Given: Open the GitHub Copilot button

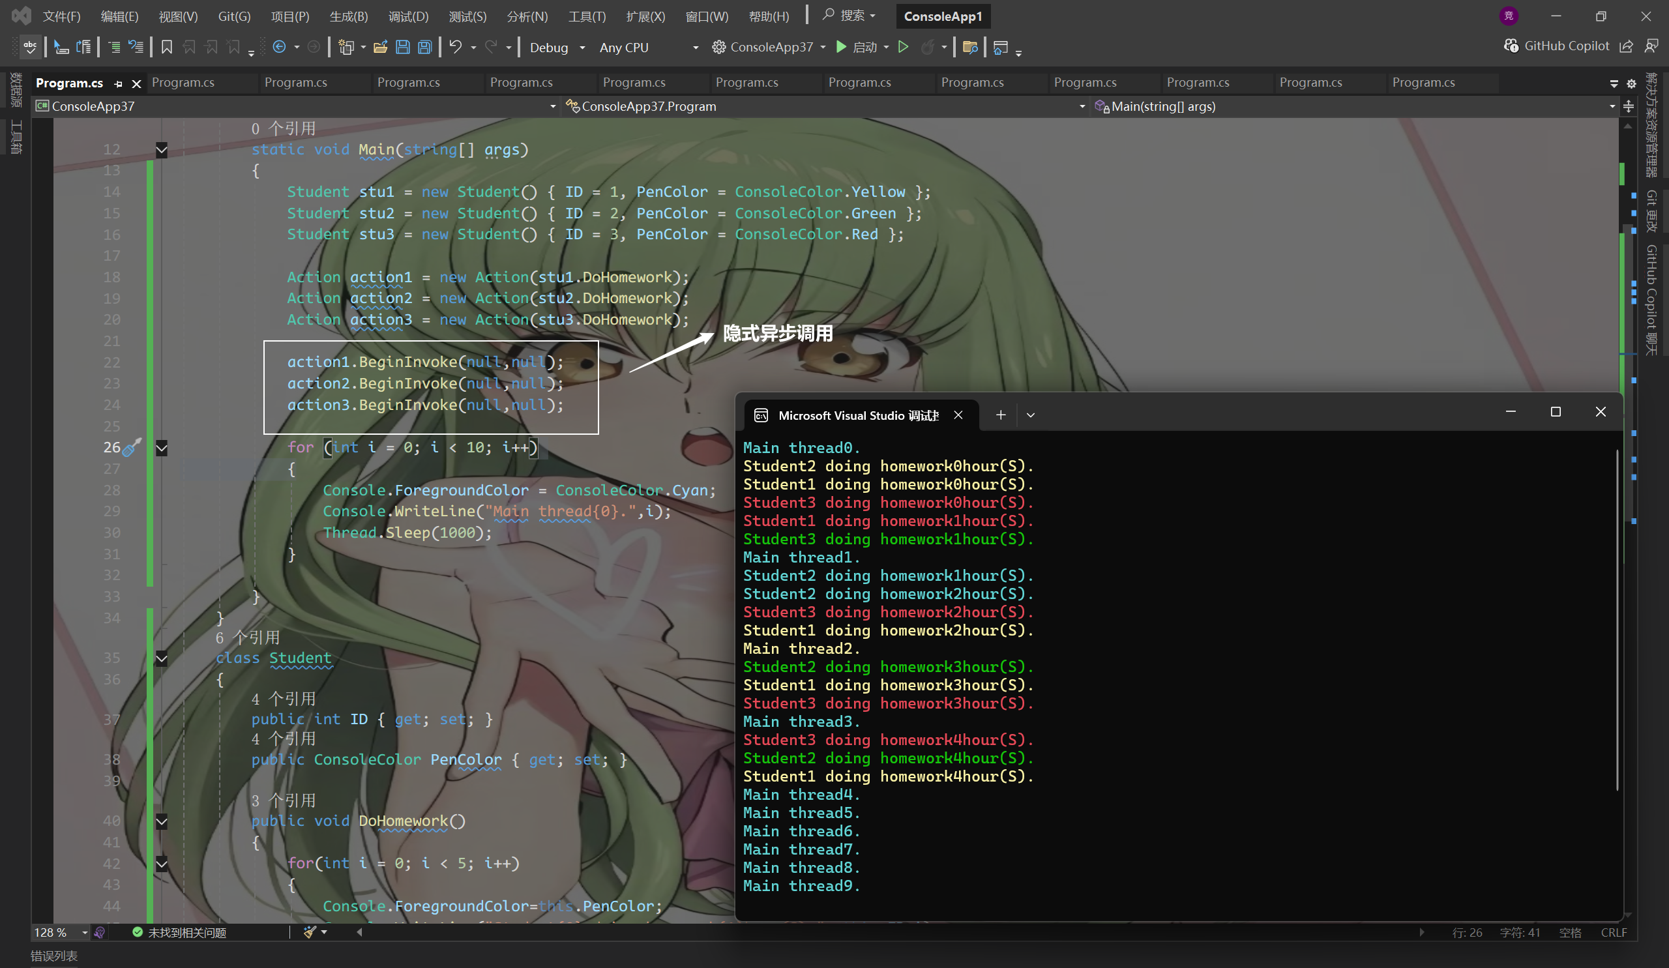Looking at the screenshot, I should coord(1557,46).
